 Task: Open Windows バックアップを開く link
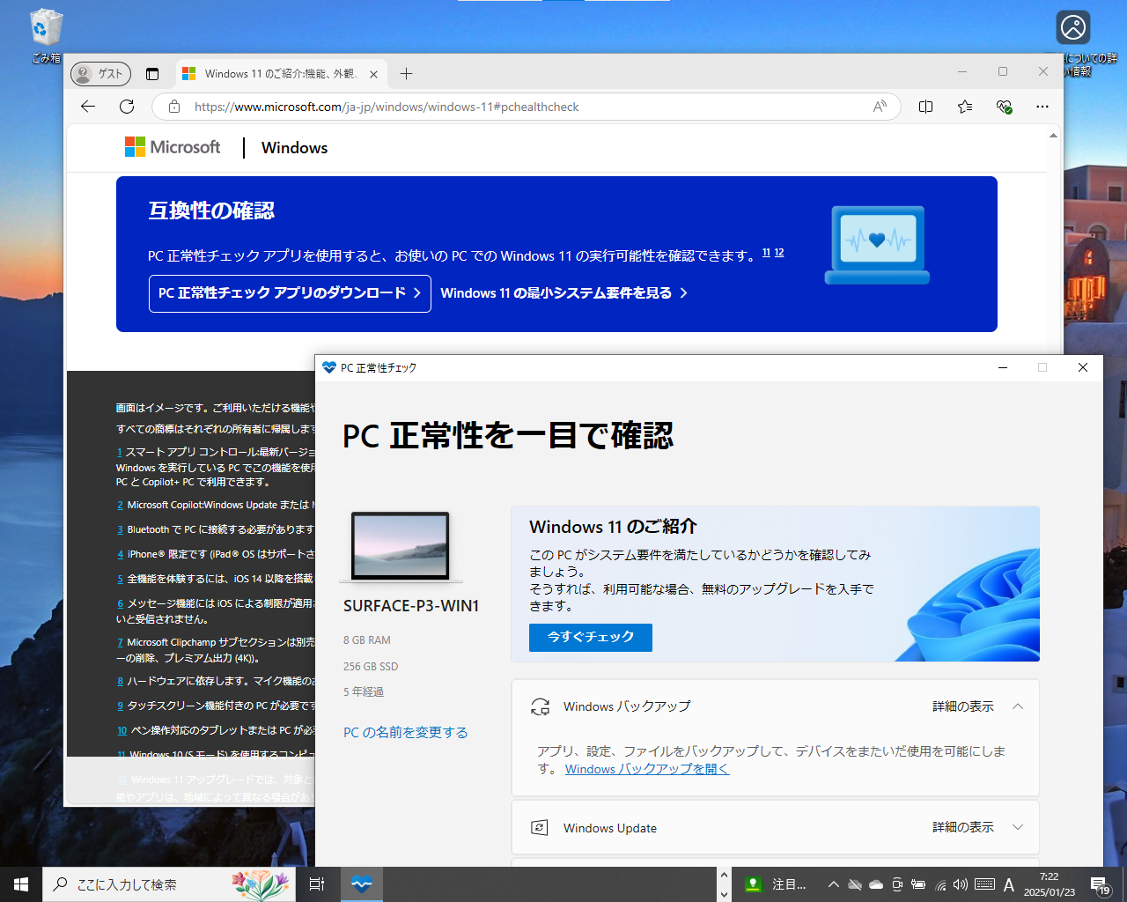(x=646, y=768)
